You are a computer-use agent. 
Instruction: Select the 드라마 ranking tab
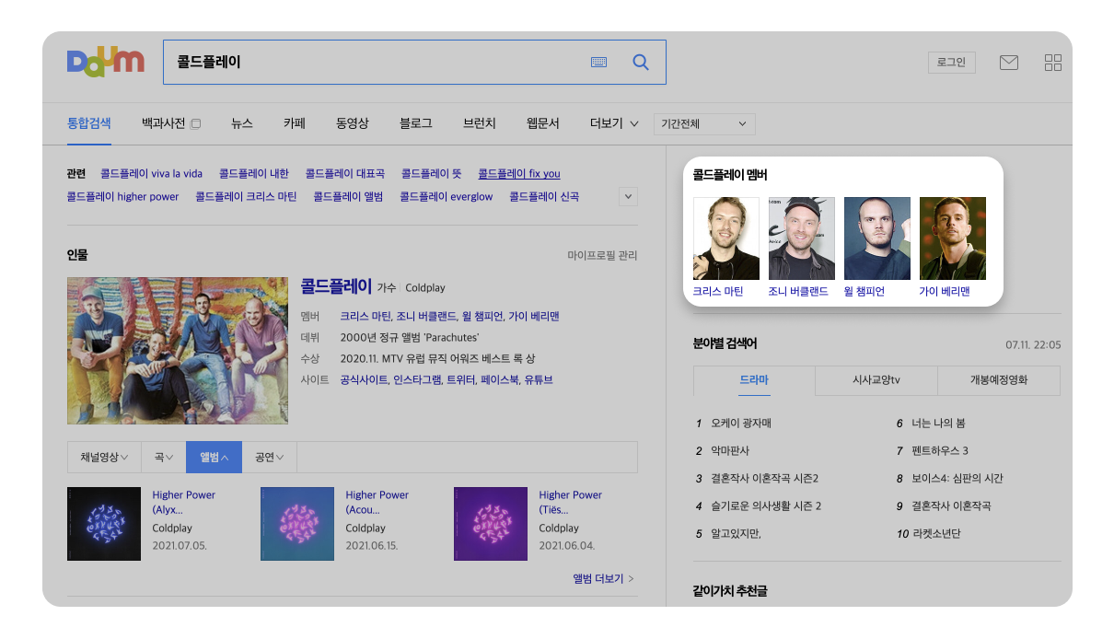[754, 380]
